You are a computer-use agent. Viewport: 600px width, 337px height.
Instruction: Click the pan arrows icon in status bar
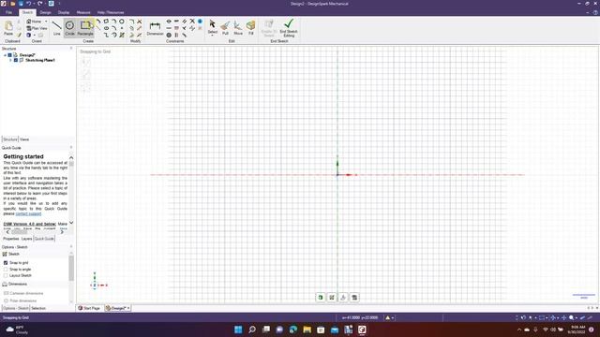pos(563,317)
